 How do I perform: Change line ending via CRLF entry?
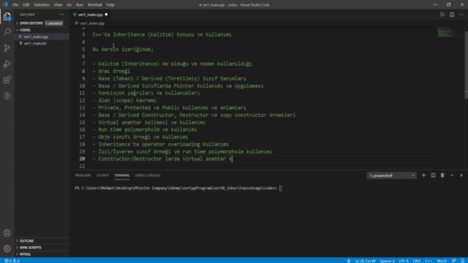click(x=417, y=261)
